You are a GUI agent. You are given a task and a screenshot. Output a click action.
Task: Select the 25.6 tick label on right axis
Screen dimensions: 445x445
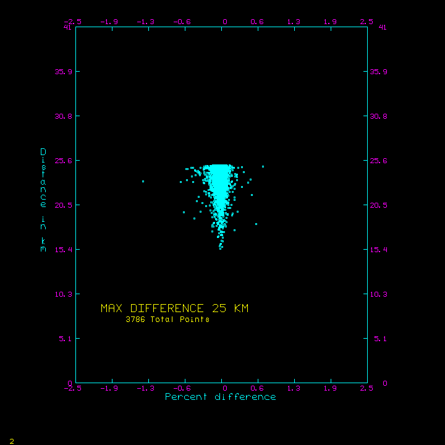click(379, 161)
